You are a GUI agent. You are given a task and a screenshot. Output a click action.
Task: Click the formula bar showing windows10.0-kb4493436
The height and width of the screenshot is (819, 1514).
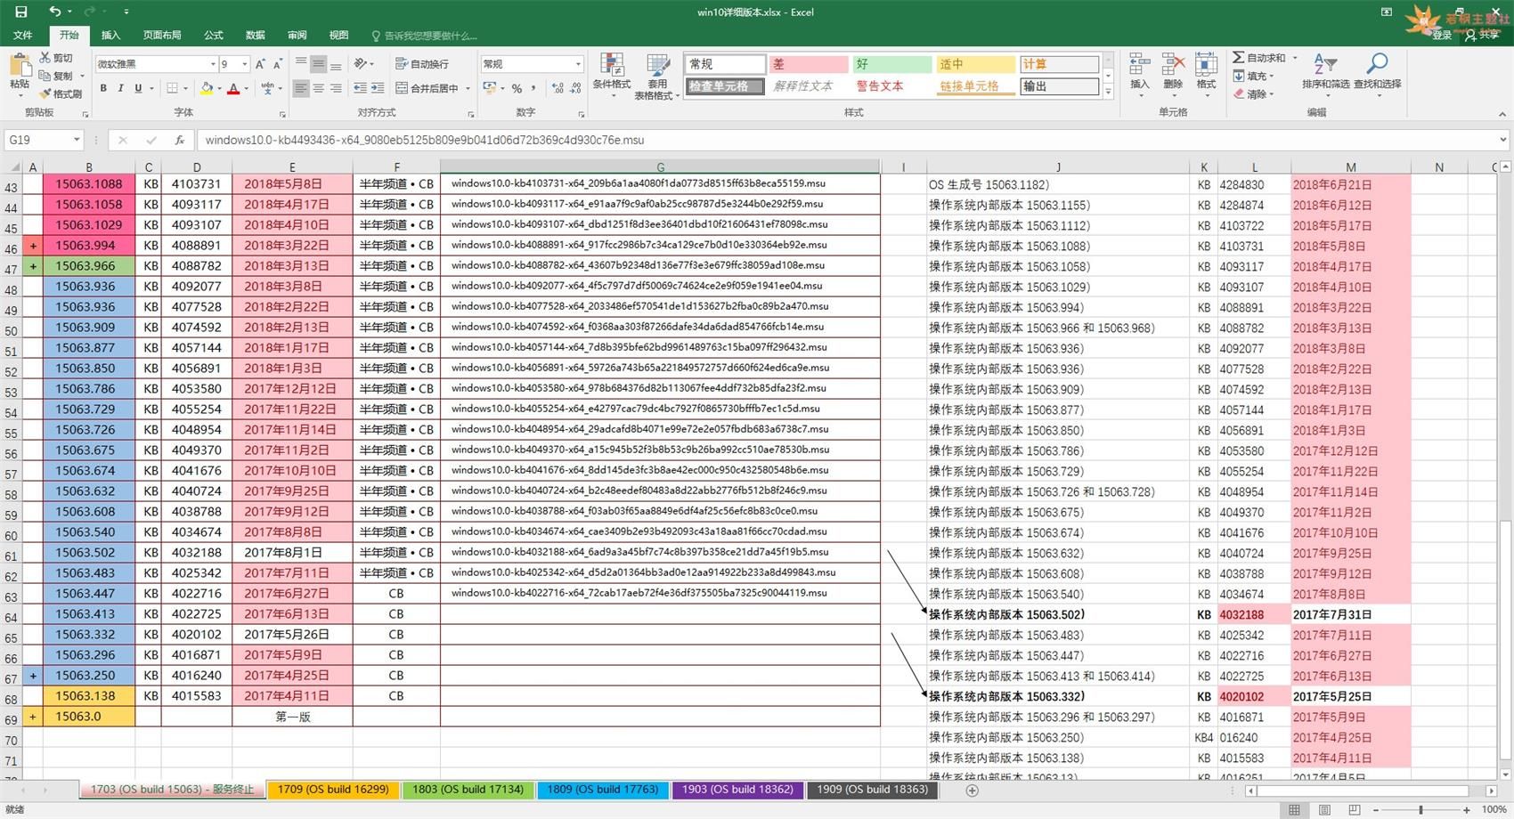pos(846,140)
